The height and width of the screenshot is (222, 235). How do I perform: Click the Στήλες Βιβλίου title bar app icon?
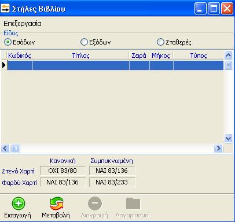tap(5, 9)
